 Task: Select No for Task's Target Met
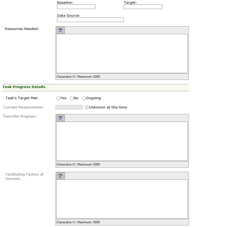[x=72, y=98]
